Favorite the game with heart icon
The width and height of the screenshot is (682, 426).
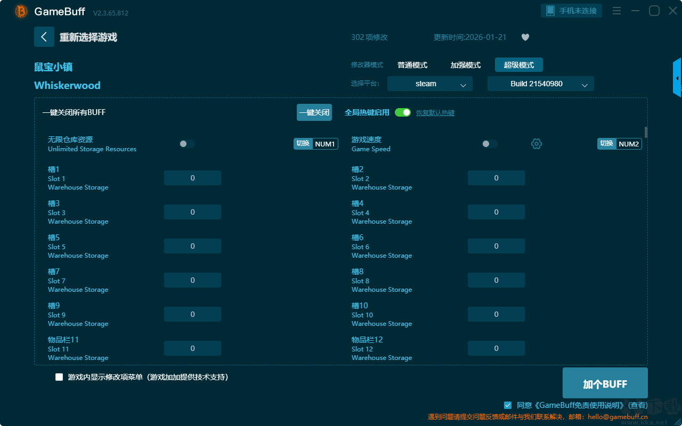click(525, 37)
